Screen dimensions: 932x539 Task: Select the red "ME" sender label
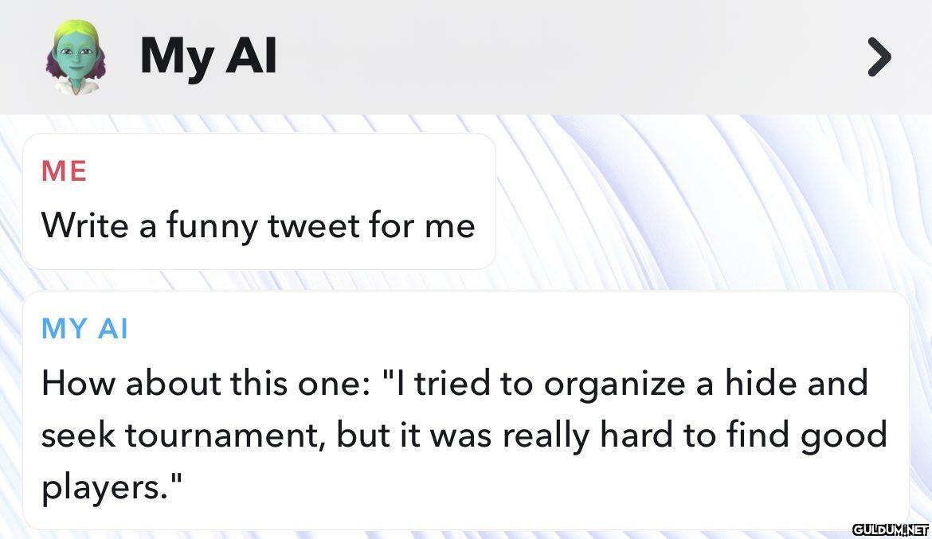point(64,171)
